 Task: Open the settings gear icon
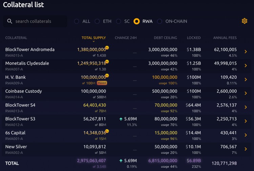pos(245,21)
